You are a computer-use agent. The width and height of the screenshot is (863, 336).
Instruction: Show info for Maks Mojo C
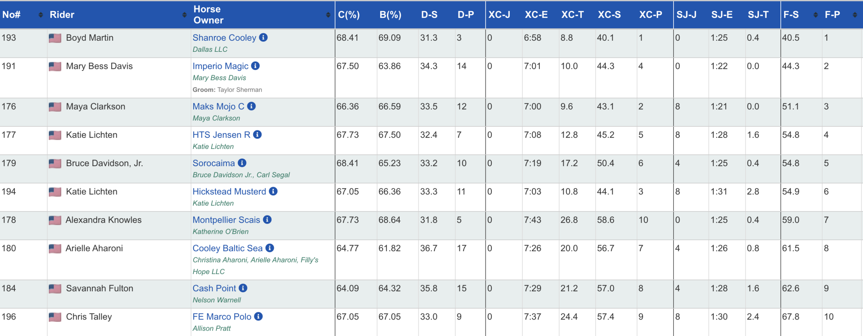251,106
